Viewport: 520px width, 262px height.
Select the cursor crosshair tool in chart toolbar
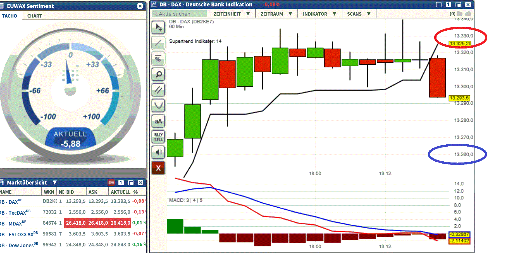[x=158, y=28]
